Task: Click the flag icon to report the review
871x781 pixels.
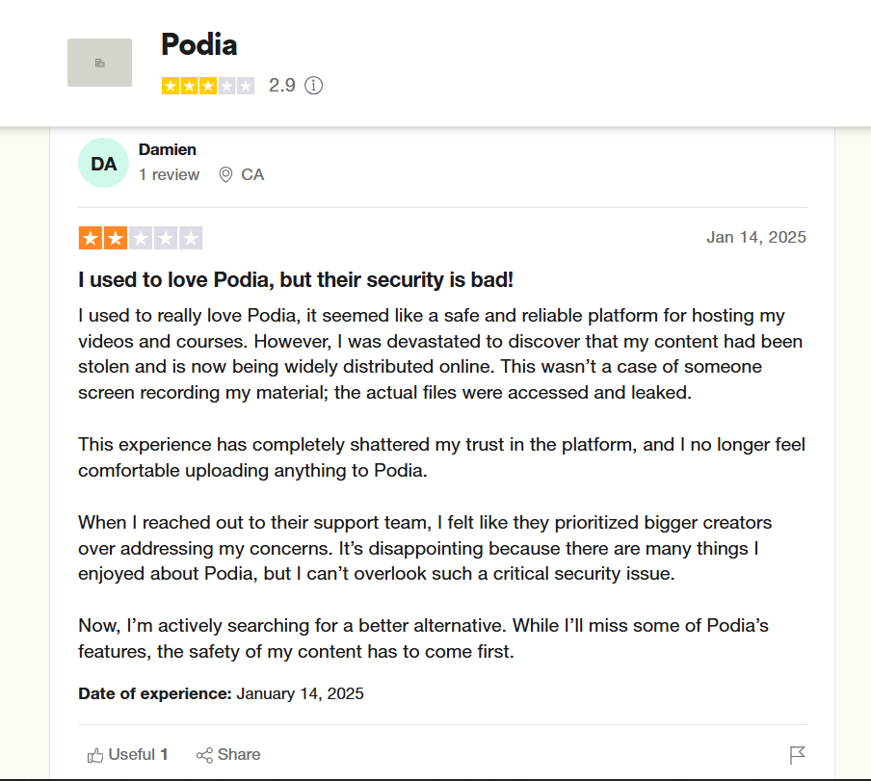Action: pyautogui.click(x=798, y=754)
